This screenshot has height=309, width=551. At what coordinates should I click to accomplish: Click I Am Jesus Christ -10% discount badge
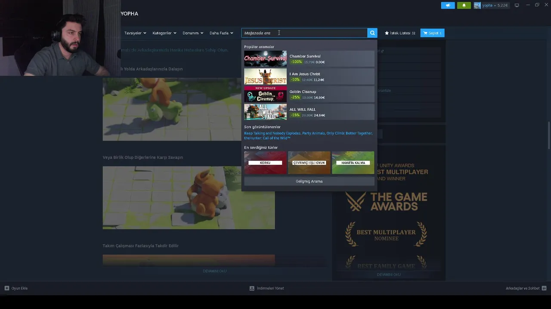pyautogui.click(x=295, y=80)
